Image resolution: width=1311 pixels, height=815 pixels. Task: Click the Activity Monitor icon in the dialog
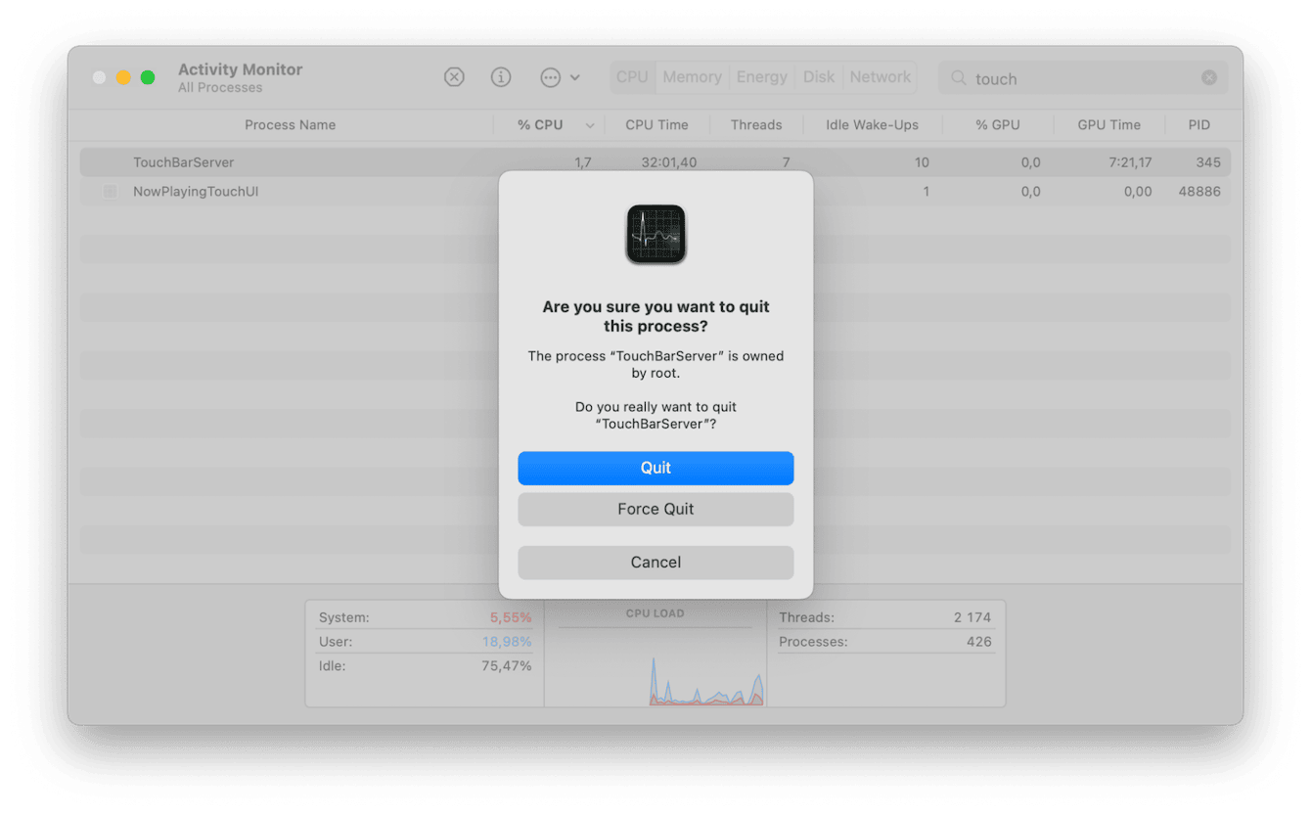[x=655, y=234]
